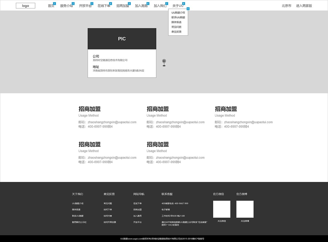This screenshot has height=242, width=328.
Task: Open 常见问题 link in the footer
Action: tap(108, 203)
